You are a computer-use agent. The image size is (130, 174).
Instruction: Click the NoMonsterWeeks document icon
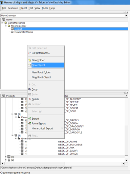[12, 32]
